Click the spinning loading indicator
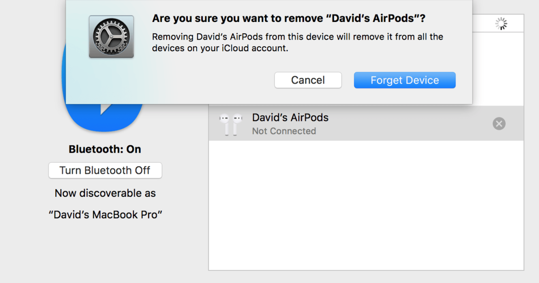Screen dimensions: 539x283 coord(501,24)
